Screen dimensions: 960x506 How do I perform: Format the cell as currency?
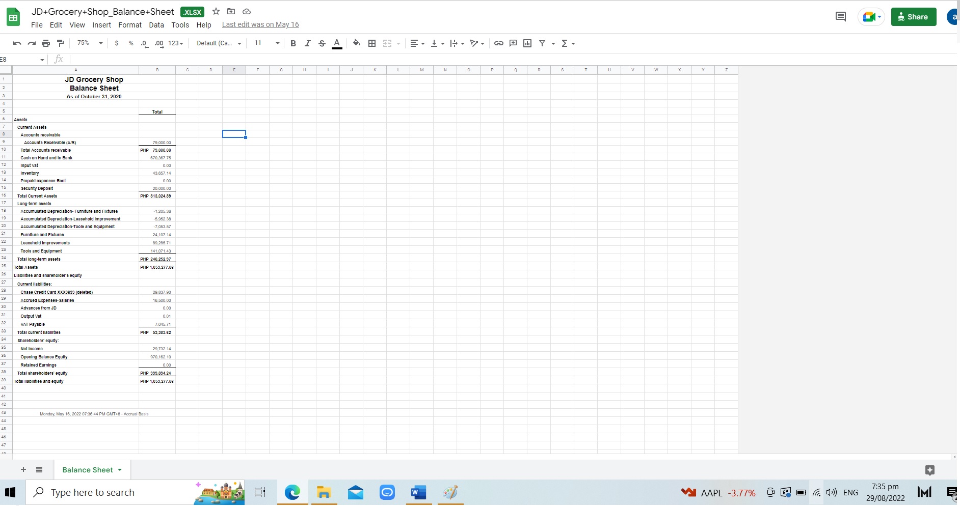[x=117, y=43]
